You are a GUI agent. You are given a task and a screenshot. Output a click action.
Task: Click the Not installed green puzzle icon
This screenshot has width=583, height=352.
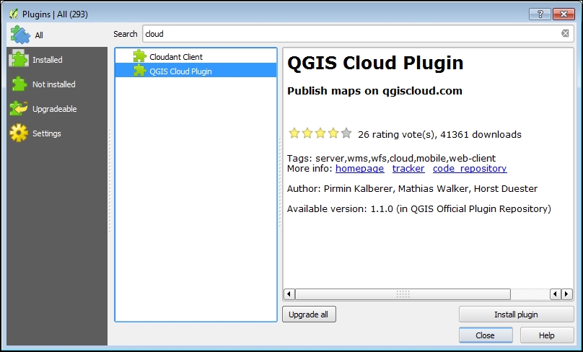pos(19,84)
